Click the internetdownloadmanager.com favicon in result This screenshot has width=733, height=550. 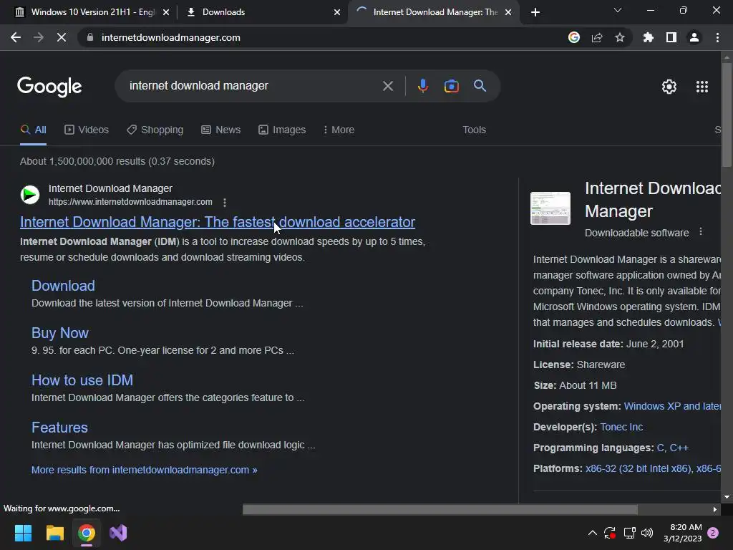[30, 195]
